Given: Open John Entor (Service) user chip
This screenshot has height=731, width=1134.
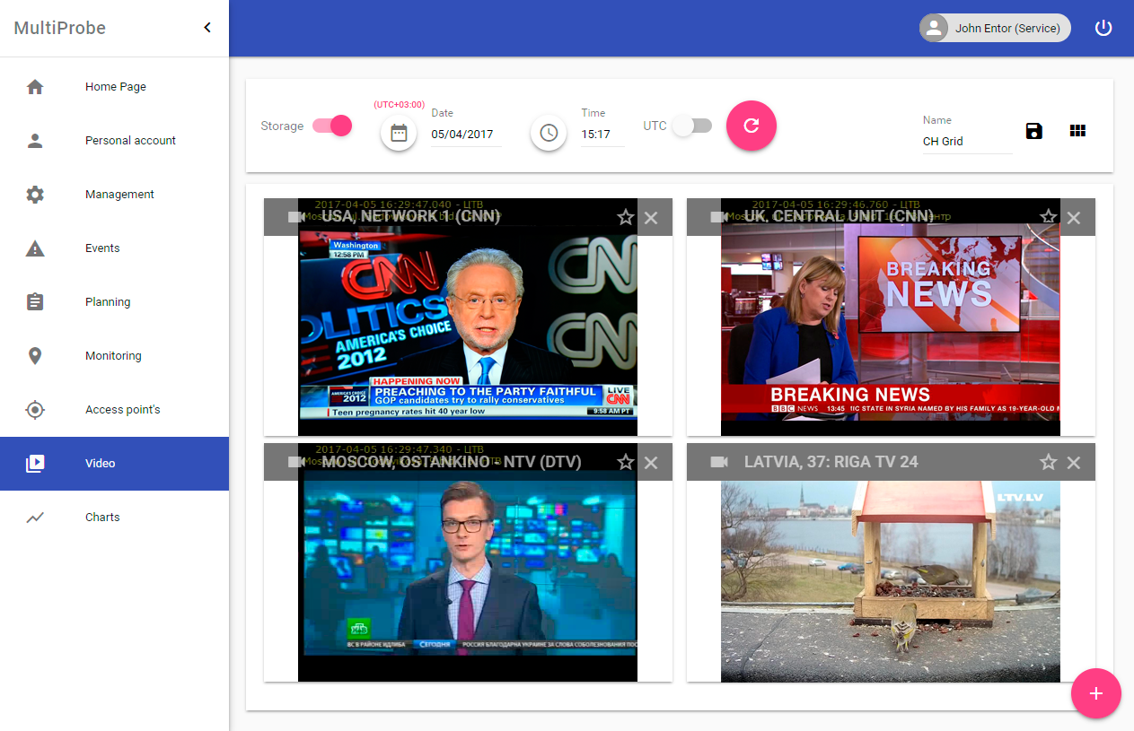Looking at the screenshot, I should pyautogui.click(x=995, y=28).
